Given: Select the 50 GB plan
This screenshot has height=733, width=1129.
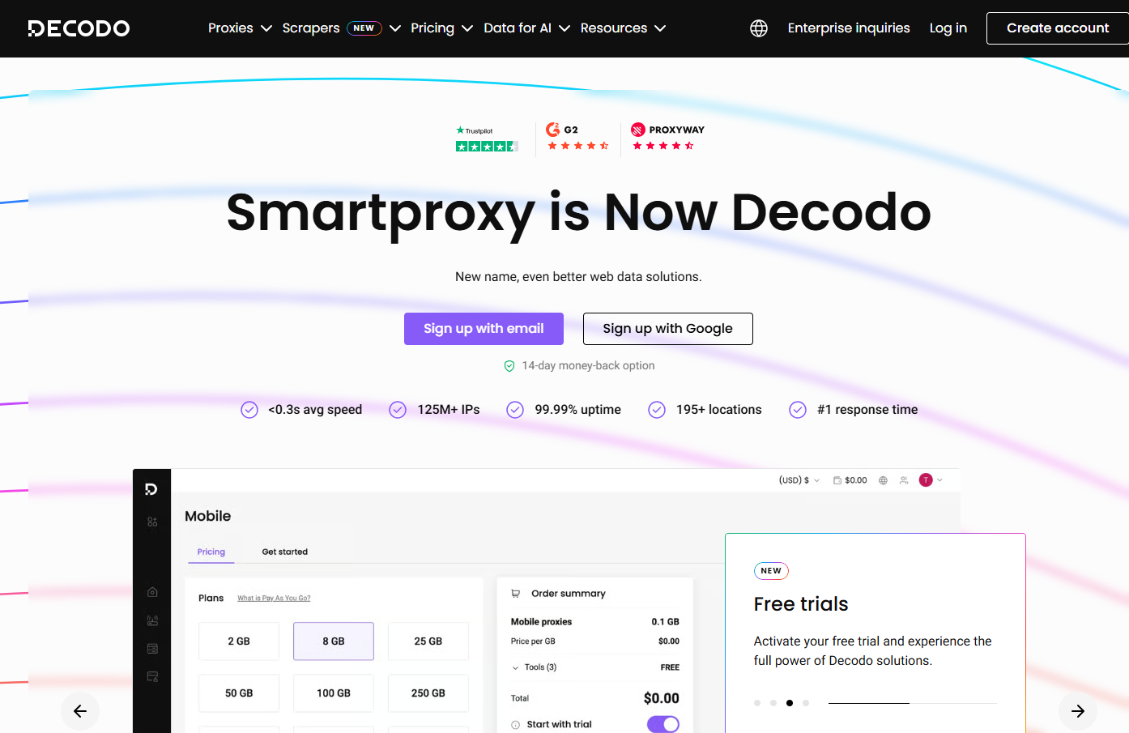Looking at the screenshot, I should (x=239, y=693).
